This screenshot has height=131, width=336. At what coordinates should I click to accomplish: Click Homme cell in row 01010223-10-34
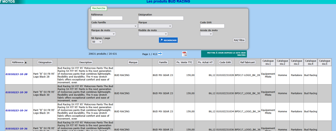tap(282, 112)
